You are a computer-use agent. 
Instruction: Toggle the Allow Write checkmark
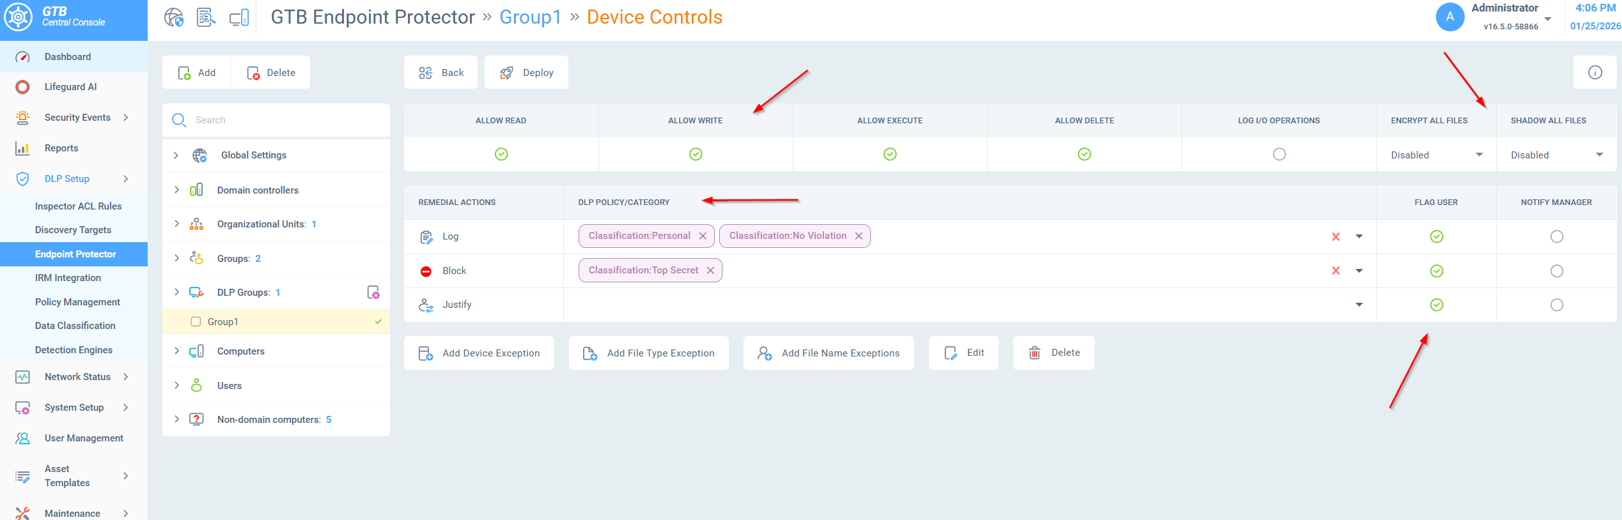(696, 154)
